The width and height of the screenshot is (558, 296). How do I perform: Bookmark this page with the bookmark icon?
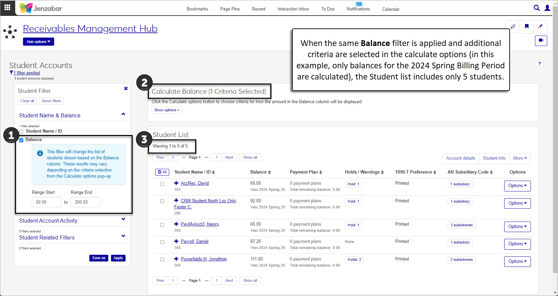[x=527, y=27]
